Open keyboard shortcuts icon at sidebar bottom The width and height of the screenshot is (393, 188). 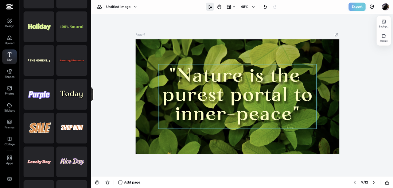pos(10,179)
